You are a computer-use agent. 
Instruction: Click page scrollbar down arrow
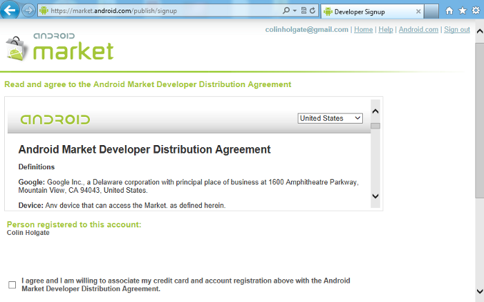pyautogui.click(x=480, y=291)
